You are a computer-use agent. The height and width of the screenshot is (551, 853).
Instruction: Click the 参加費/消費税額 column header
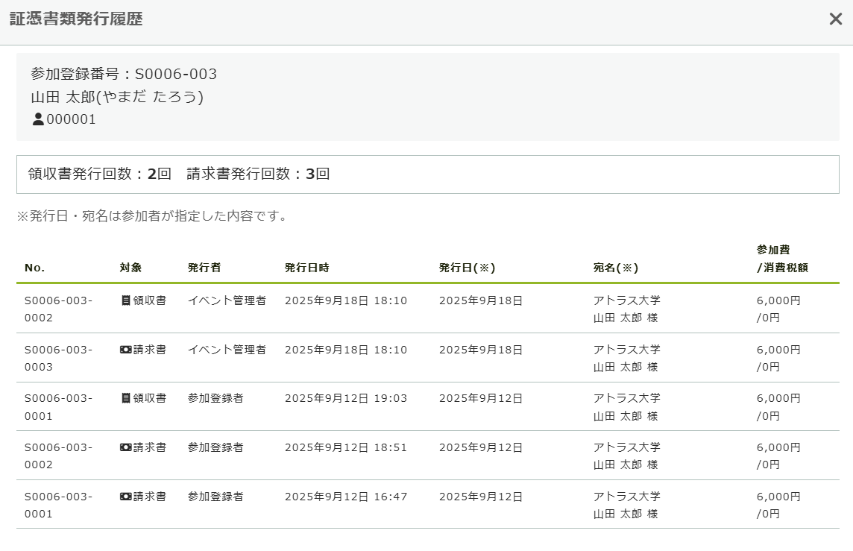point(781,259)
